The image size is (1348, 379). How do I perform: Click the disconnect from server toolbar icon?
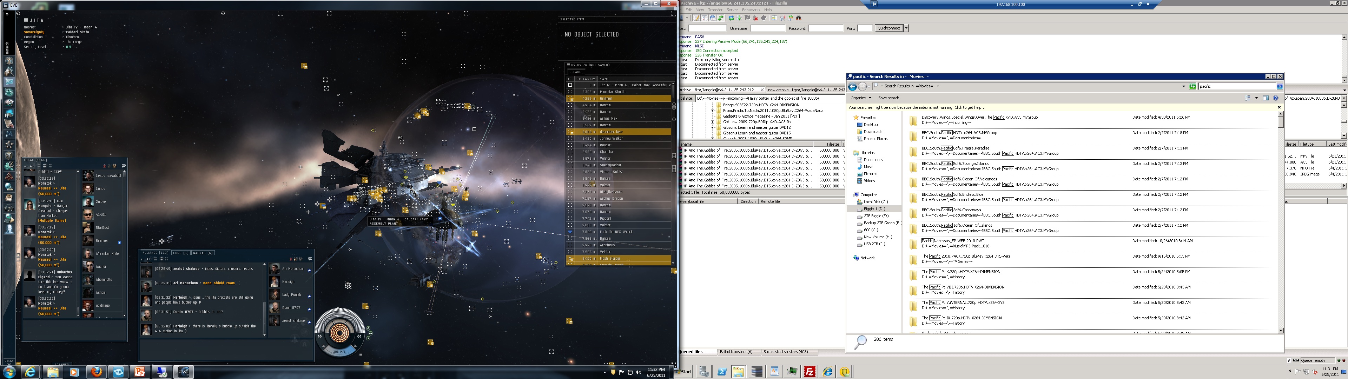(756, 18)
